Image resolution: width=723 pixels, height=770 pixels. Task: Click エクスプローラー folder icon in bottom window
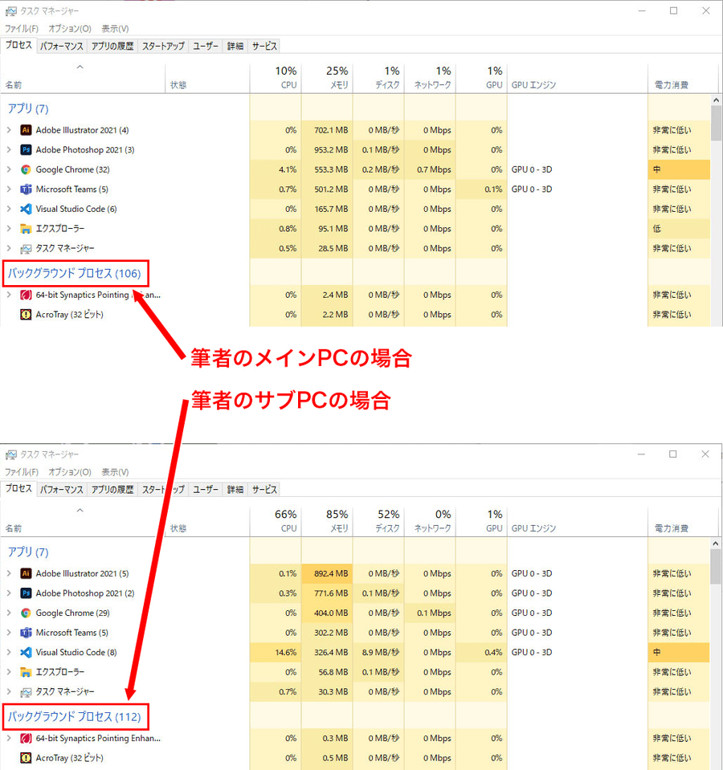click(x=26, y=672)
